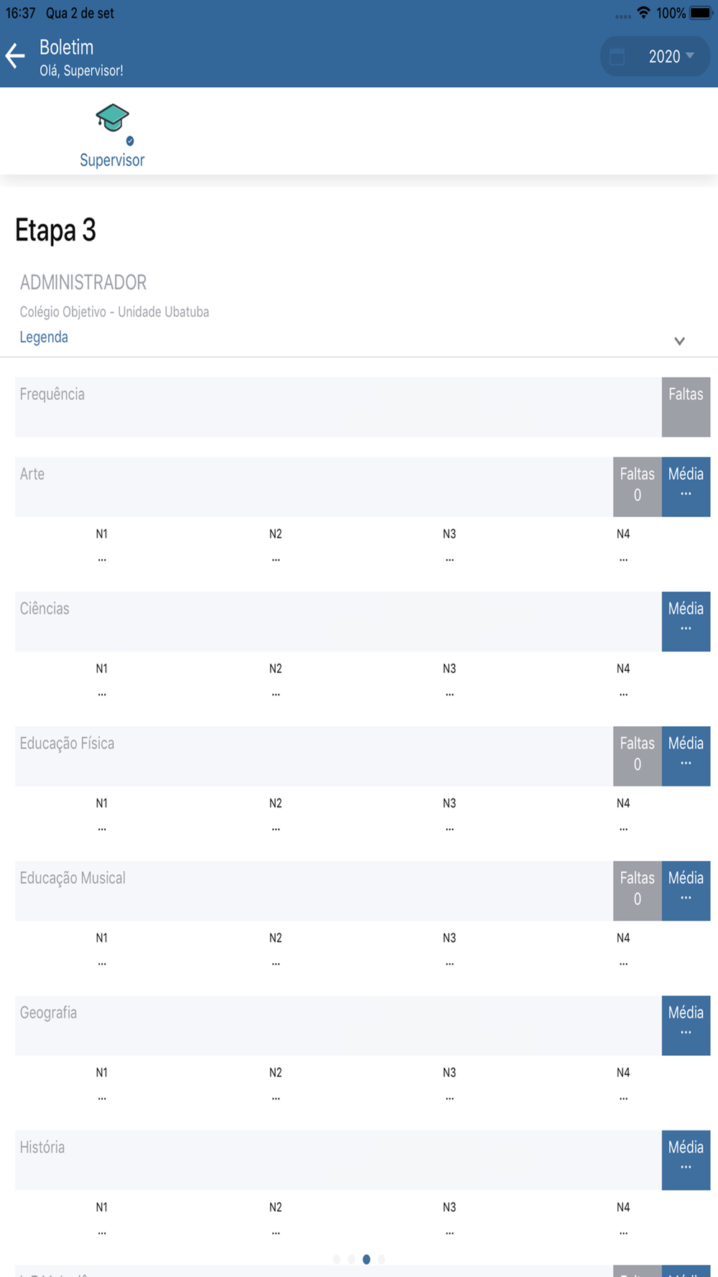Image resolution: width=718 pixels, height=1277 pixels.
Task: Expand the Legenda chevron arrow
Action: point(679,341)
